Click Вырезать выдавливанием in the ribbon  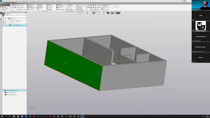click(x=31, y=7)
